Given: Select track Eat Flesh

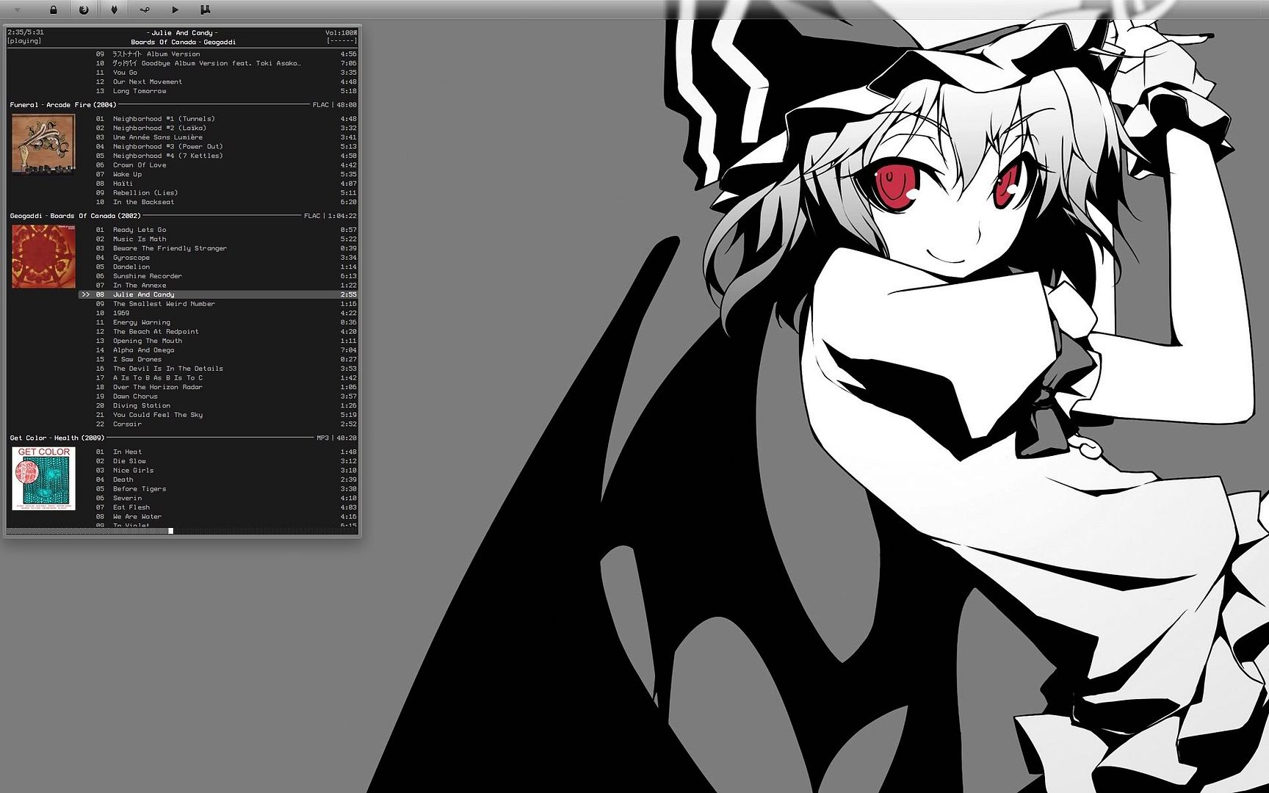Looking at the screenshot, I should click(x=218, y=507).
